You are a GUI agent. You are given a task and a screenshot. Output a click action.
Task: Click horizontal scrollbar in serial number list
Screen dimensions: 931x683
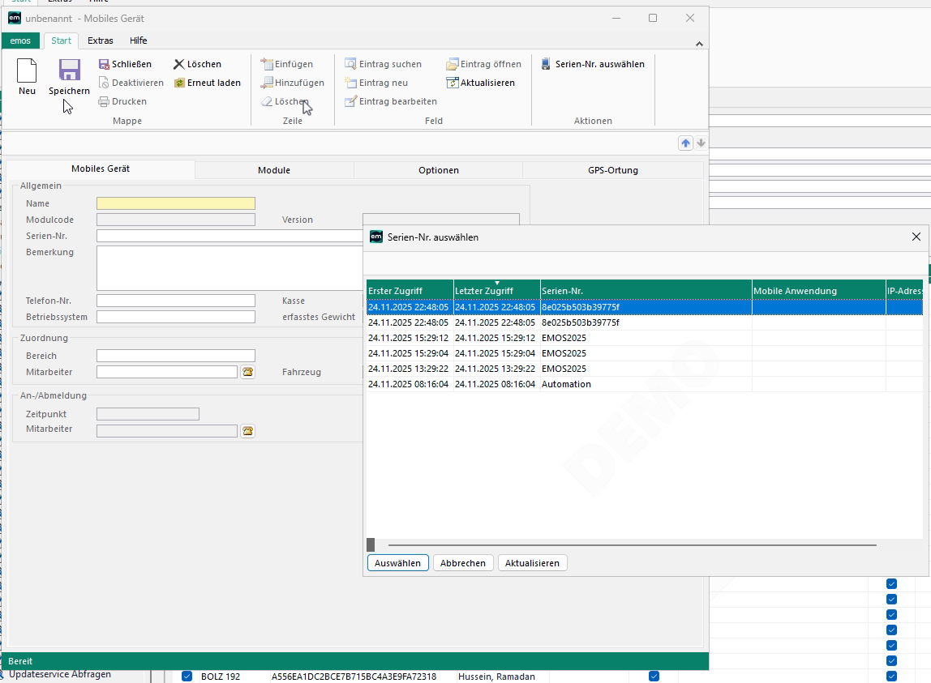633,545
